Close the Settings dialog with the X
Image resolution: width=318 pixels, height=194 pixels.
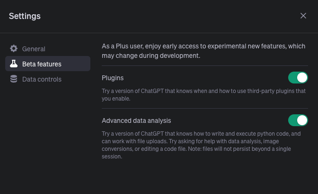pyautogui.click(x=303, y=16)
